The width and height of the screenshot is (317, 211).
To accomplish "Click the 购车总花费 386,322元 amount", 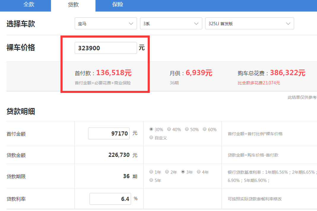I will (x=288, y=73).
